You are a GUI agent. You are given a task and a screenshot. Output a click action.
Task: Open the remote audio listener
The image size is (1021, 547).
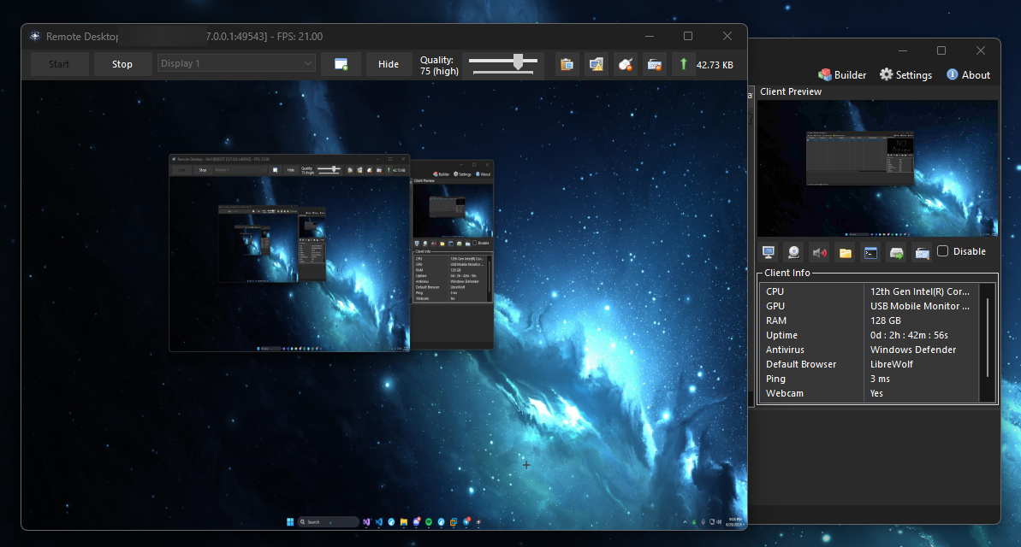(x=819, y=252)
